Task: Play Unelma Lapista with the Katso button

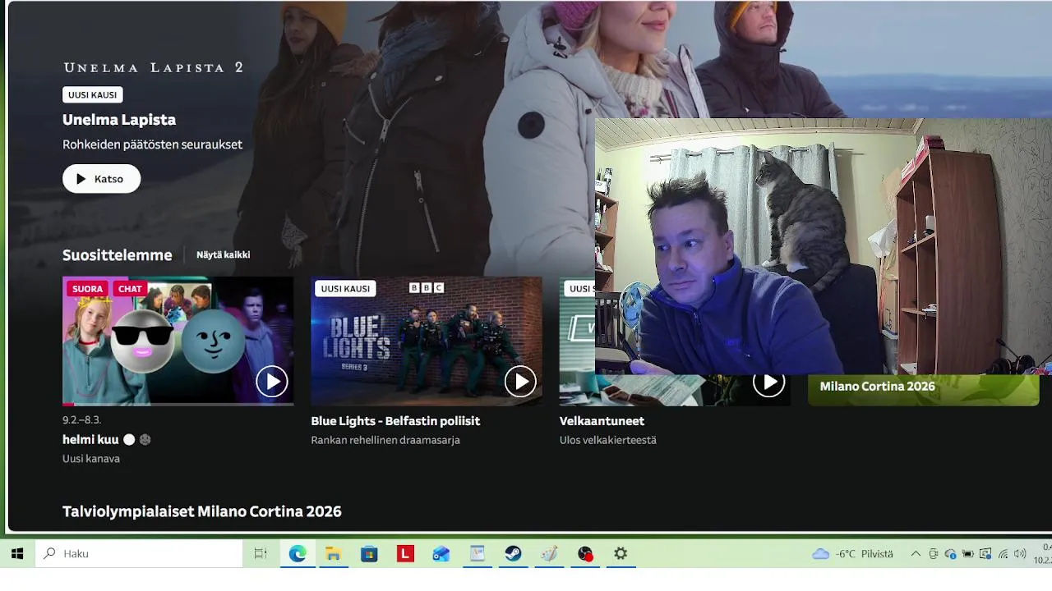Action: coord(101,179)
